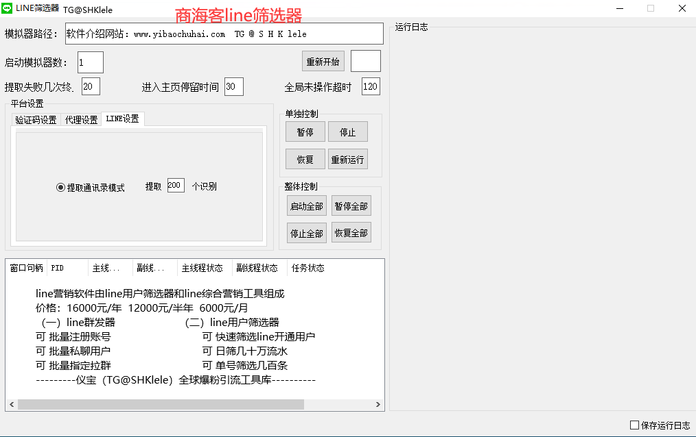Click the 窗口句柄 column header
The height and width of the screenshot is (437, 696).
point(27,268)
